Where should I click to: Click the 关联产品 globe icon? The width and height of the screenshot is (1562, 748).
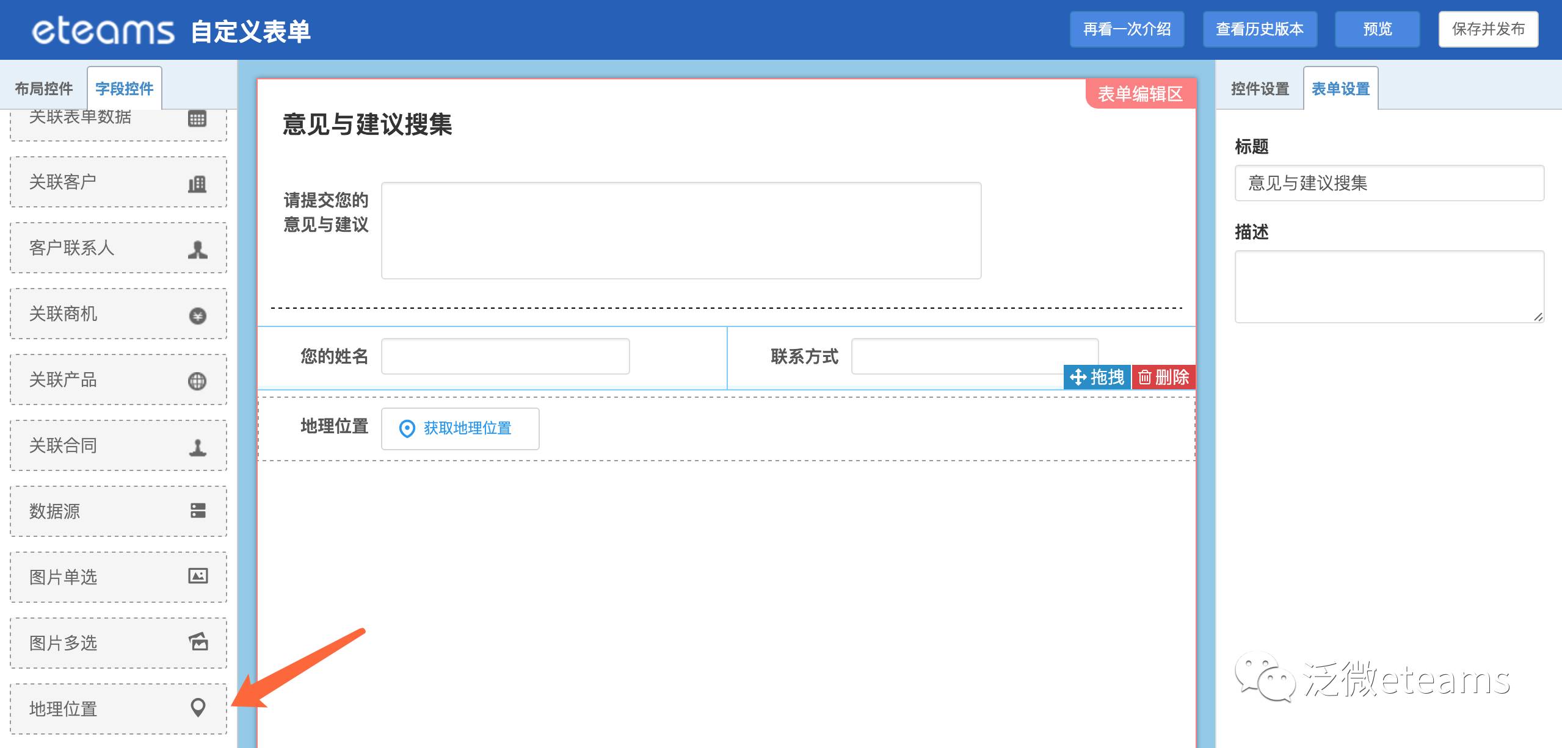click(x=197, y=381)
